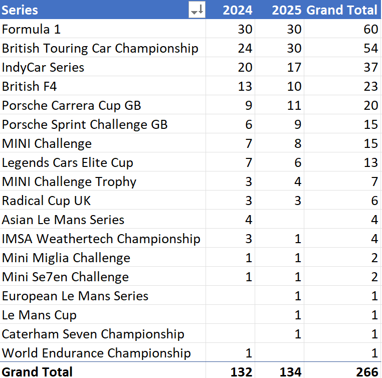
Task: Select Porsche Carrera Cup GB cell
Action: [72, 105]
